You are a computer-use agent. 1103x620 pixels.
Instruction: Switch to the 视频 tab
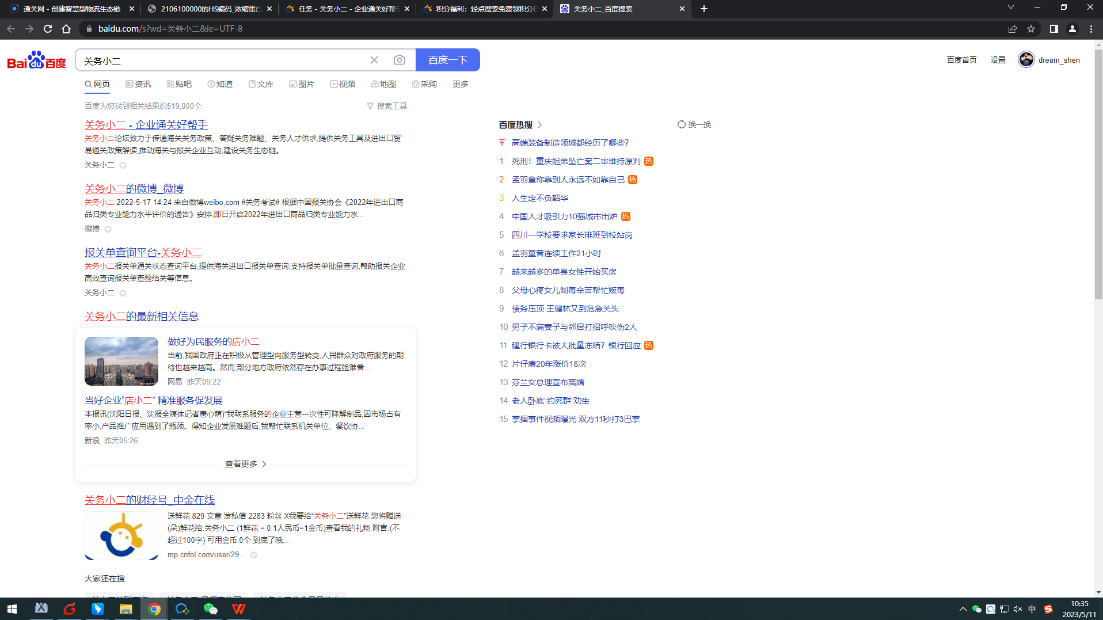pos(343,84)
